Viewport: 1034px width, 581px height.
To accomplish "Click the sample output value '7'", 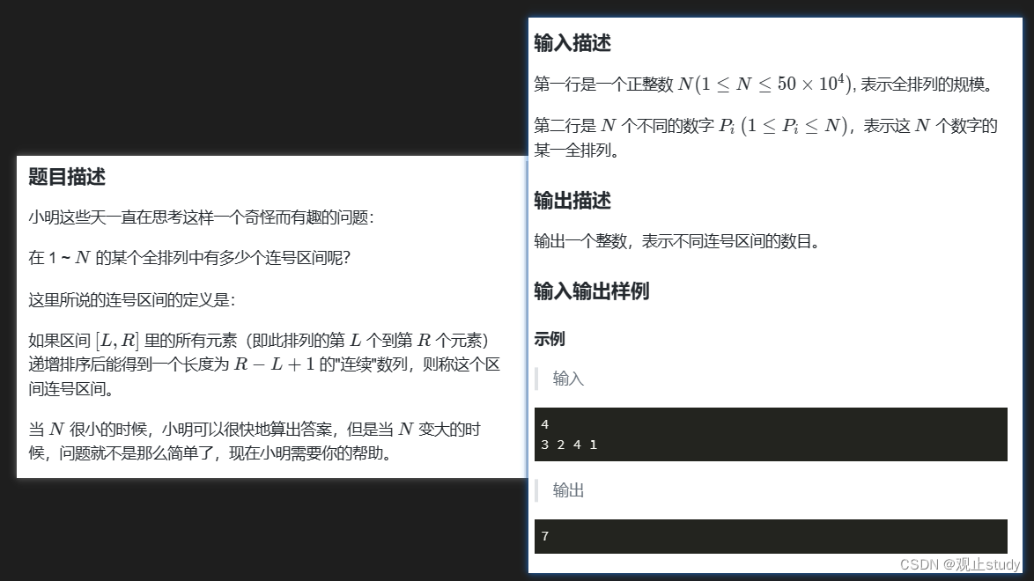I will click(544, 536).
